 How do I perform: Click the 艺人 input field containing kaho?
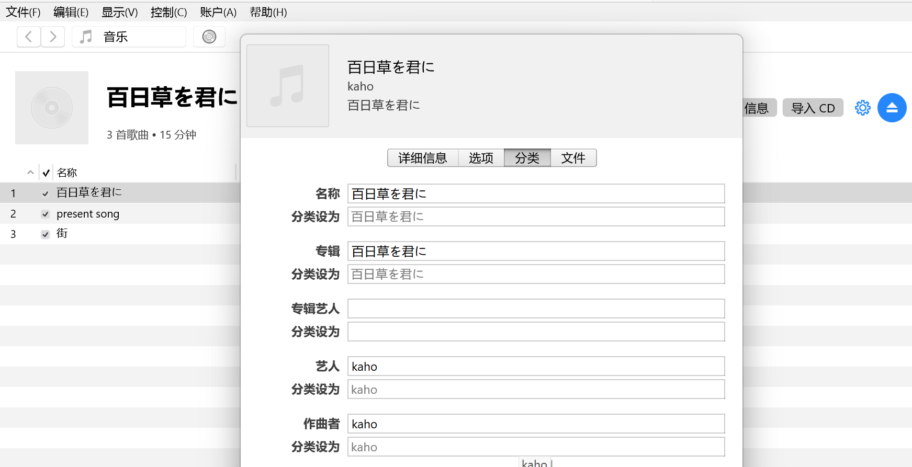click(x=536, y=366)
